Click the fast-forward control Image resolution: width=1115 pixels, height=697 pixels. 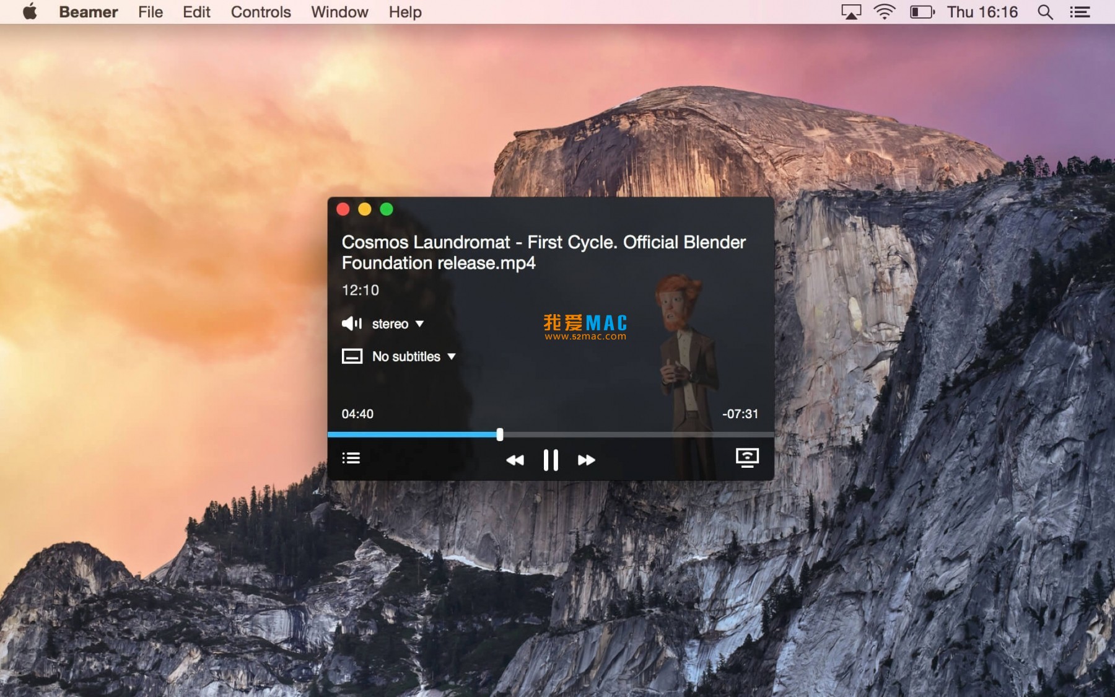pyautogui.click(x=585, y=460)
